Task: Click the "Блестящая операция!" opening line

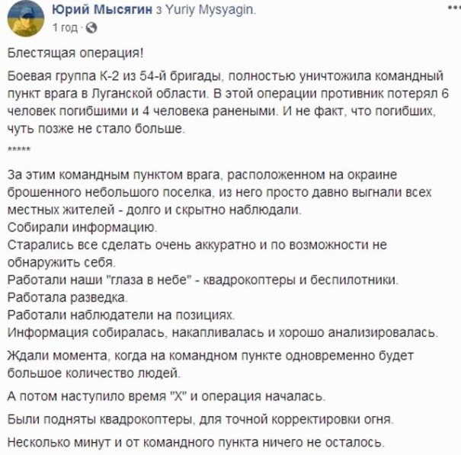Action: coord(75,53)
